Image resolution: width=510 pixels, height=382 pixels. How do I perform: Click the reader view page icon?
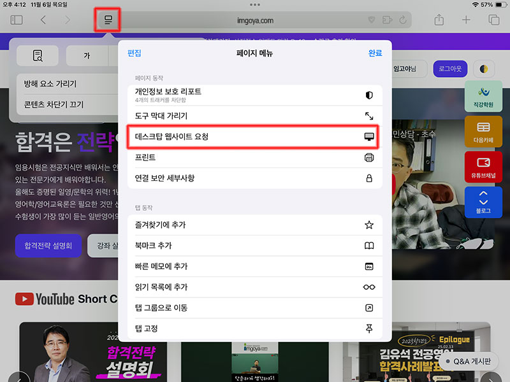point(37,56)
